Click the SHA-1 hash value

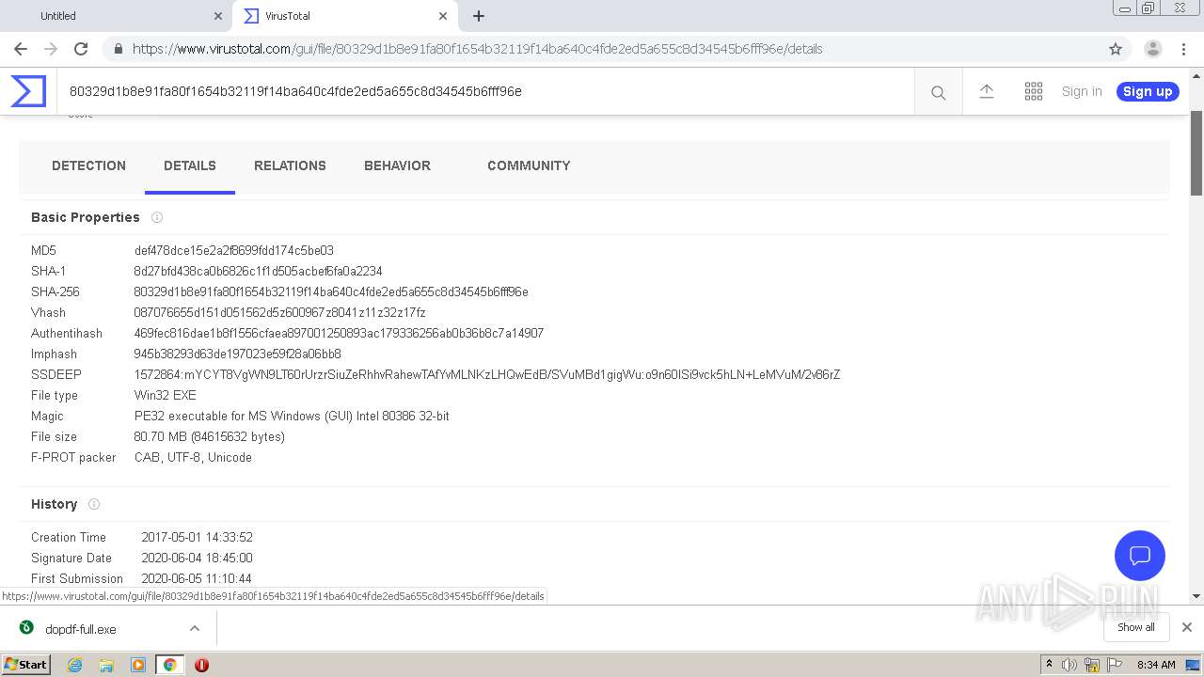[x=258, y=272]
